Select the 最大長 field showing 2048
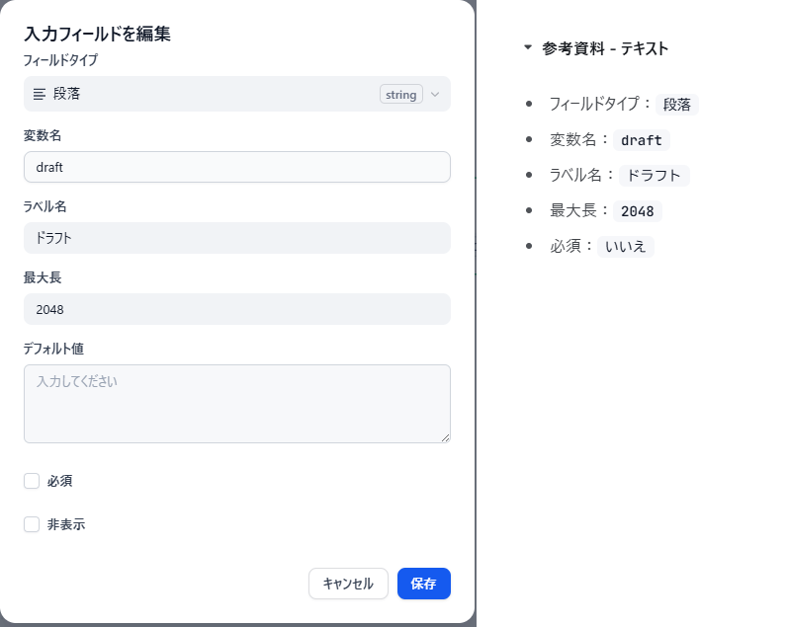 tap(236, 309)
